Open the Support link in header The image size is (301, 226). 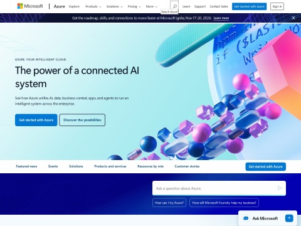pos(200,6)
